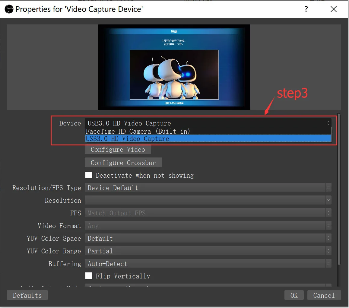Click the Configure Crossbar button
The width and height of the screenshot is (349, 308).
[x=123, y=163]
